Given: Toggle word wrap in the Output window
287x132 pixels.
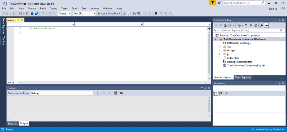Looking at the screenshot, I should [122, 93].
